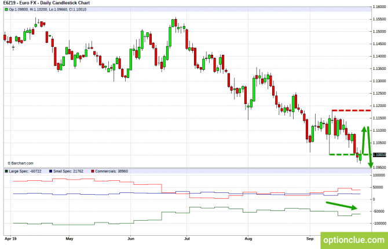Viewport: 388px width, 249px height.
Task: Click the 'Jun' date axis label
Action: pos(131,239)
